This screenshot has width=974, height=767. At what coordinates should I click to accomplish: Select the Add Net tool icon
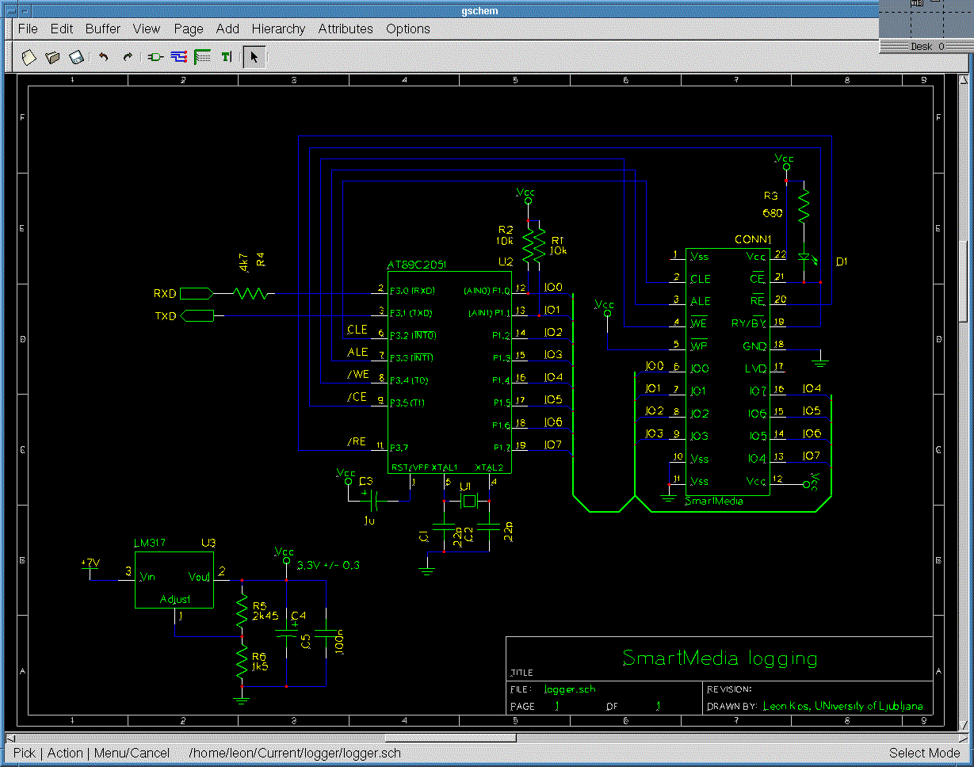179,57
